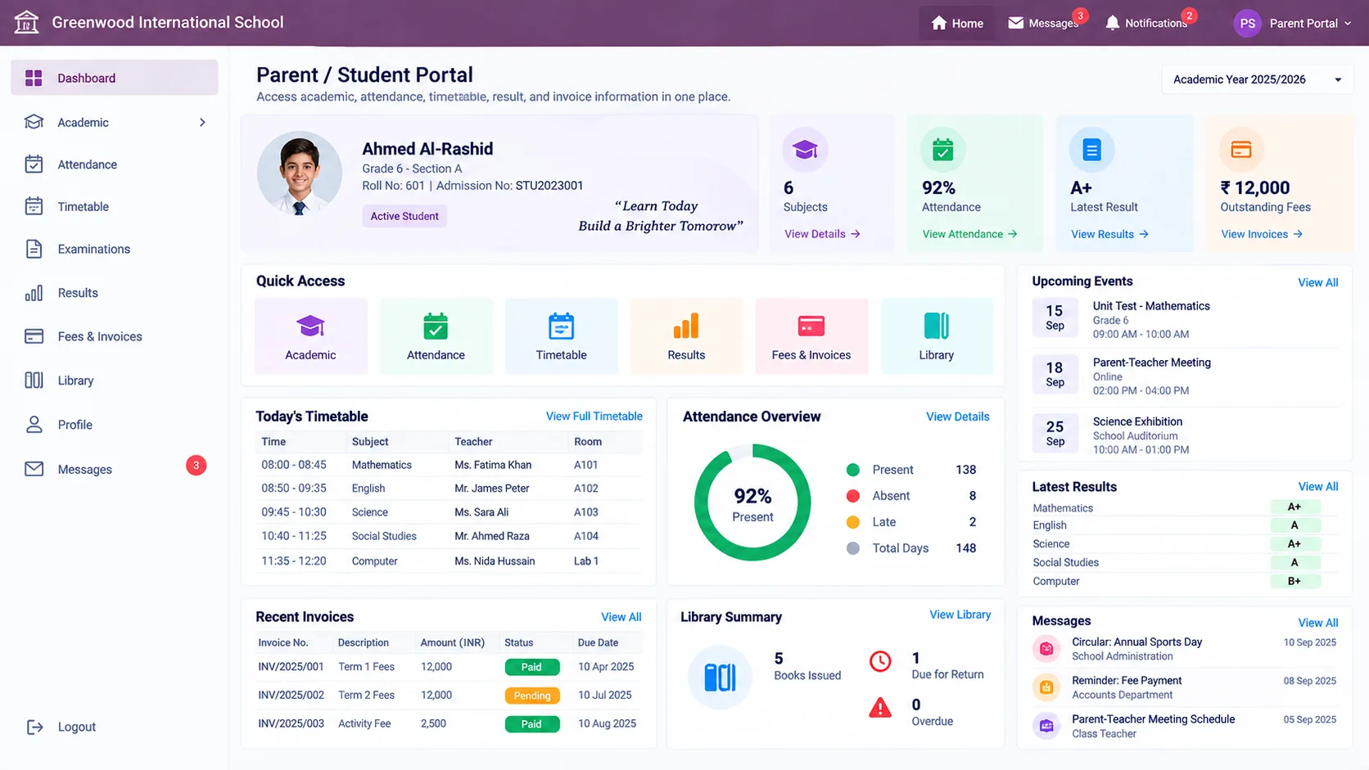Click the Due for Return clock icon
1369x770 pixels.
(880, 661)
